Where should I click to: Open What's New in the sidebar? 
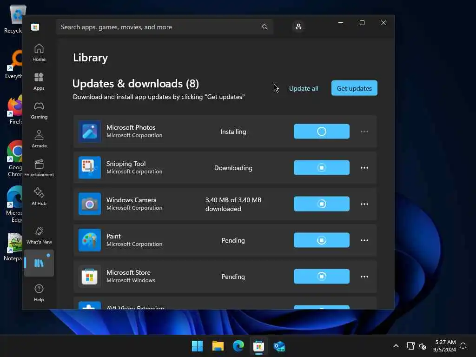pos(39,235)
